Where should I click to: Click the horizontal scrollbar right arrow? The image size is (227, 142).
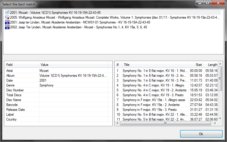coord(215,123)
